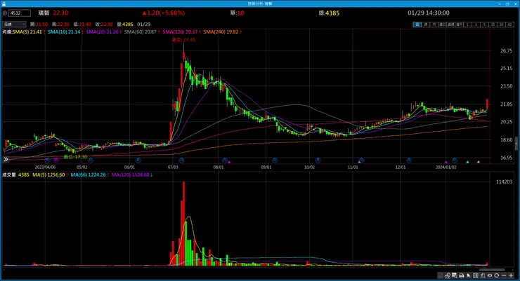Click the SMA(10) 21.14 moving average label

[x=64, y=32]
